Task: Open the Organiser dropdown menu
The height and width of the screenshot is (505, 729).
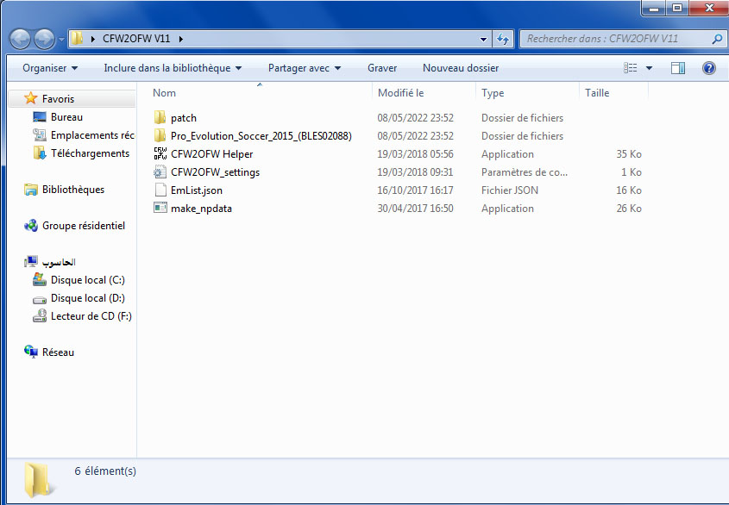Action: pyautogui.click(x=50, y=68)
